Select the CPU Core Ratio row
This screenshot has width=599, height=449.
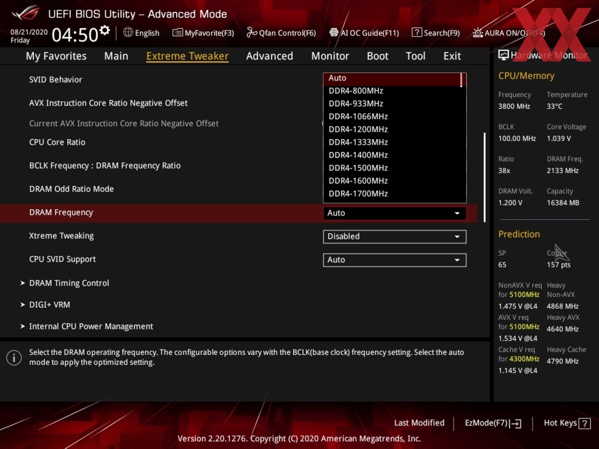(x=57, y=142)
